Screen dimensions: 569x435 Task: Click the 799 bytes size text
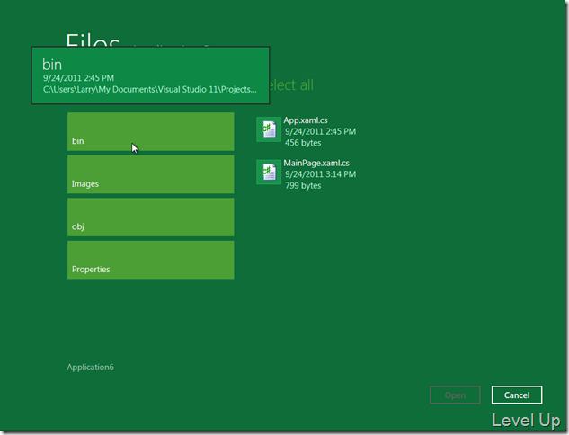(x=303, y=186)
